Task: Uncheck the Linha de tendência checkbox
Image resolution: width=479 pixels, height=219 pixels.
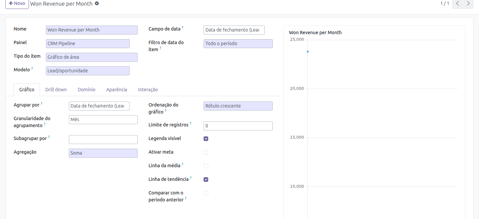Action: pos(206,180)
